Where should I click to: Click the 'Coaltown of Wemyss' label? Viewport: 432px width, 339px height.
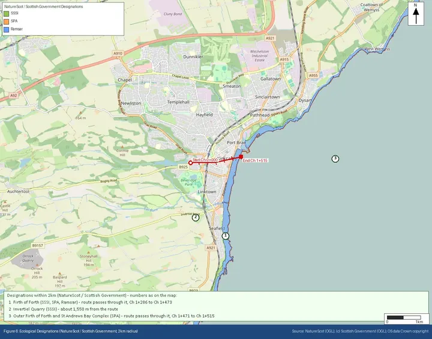pos(371,7)
